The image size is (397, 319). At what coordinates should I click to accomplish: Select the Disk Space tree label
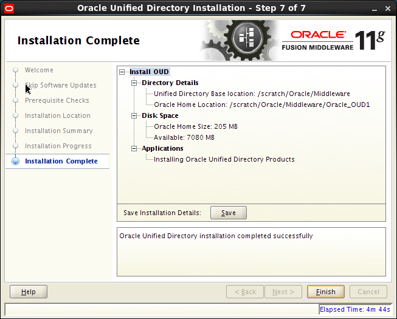tap(160, 115)
